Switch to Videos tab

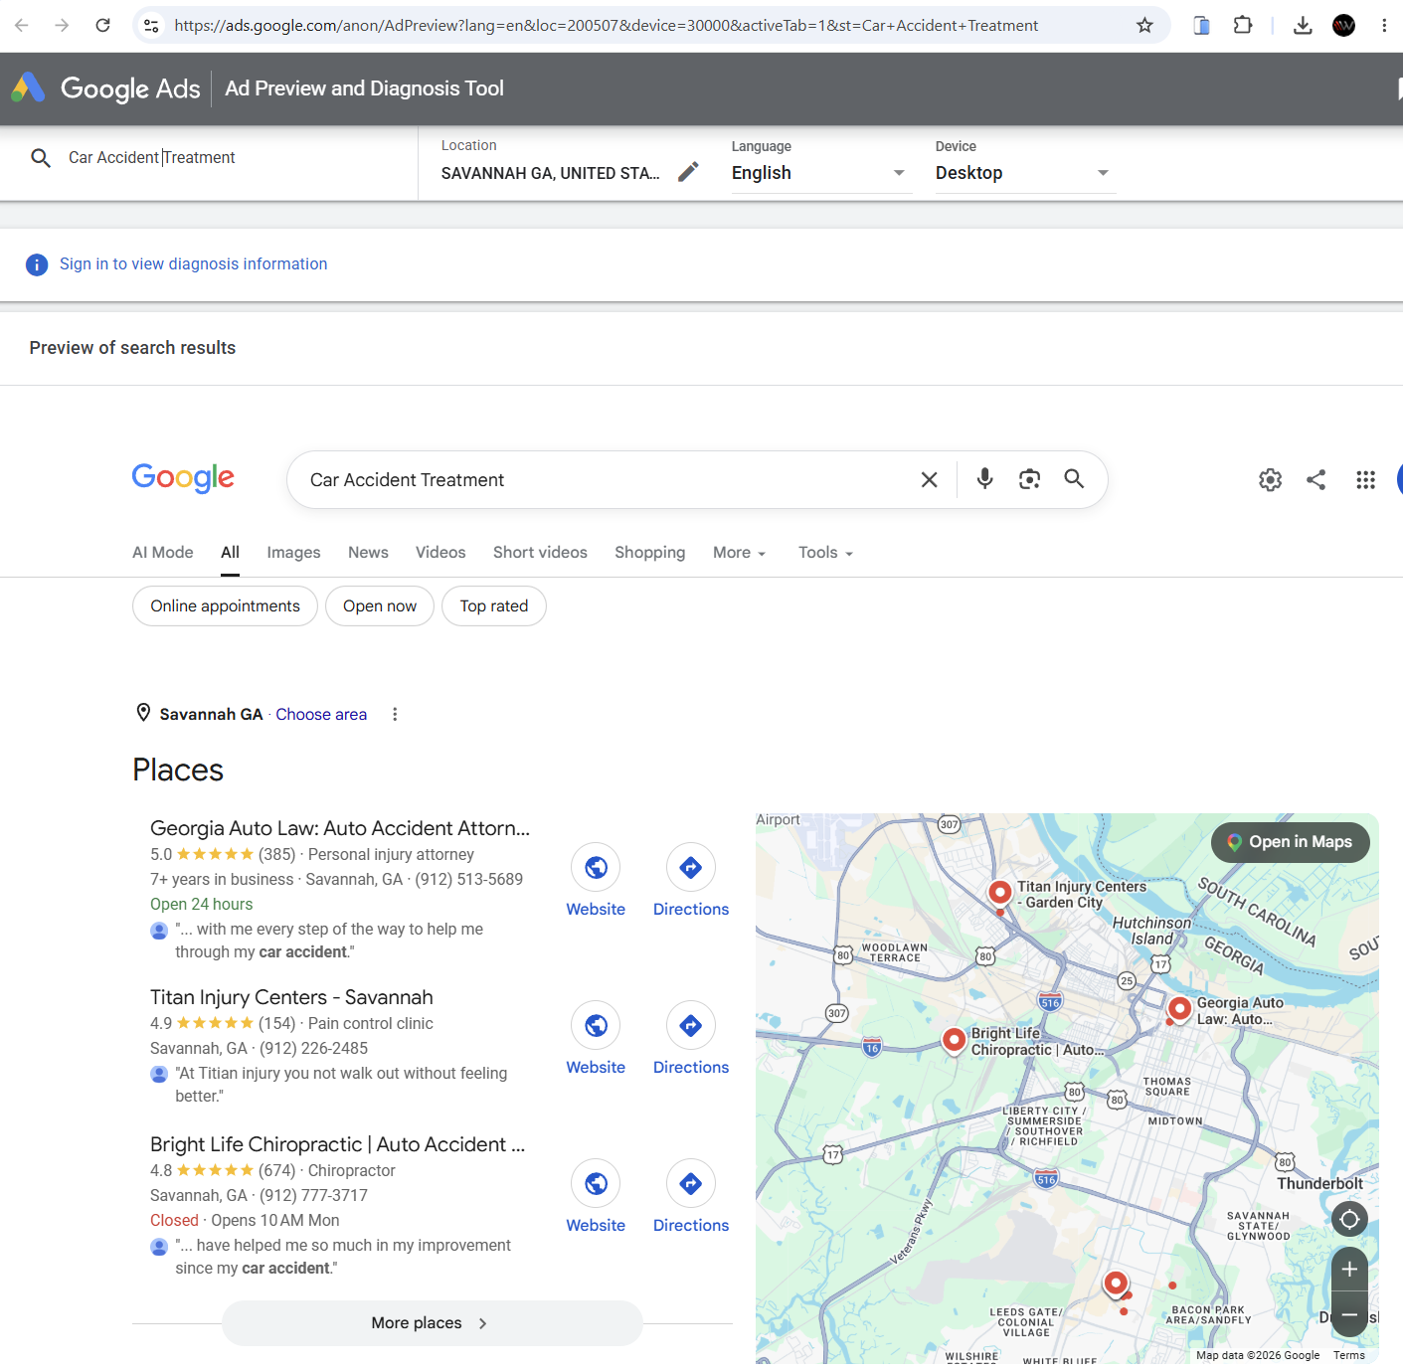point(440,553)
